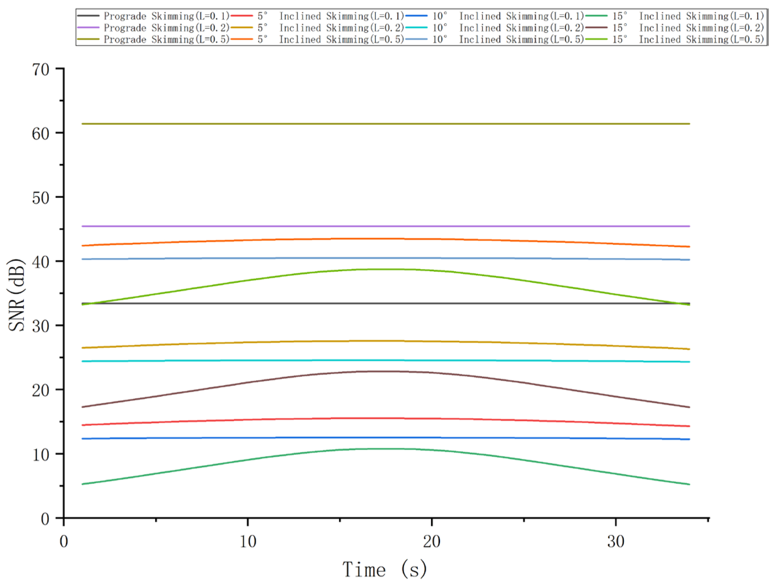The image size is (777, 588).
Task: Click the 20 tick label on x-axis
Action: 431,542
